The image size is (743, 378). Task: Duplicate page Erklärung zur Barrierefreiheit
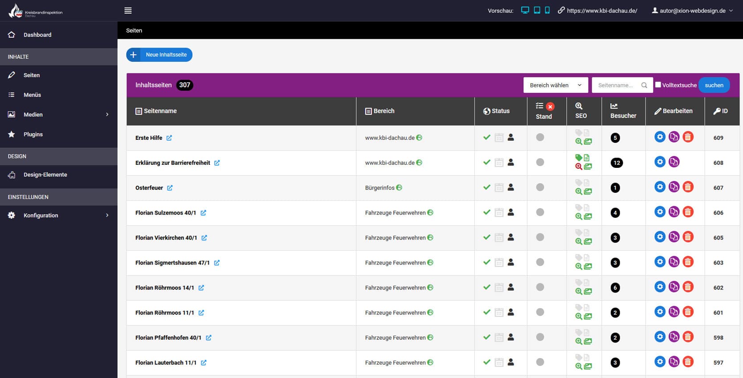point(674,162)
